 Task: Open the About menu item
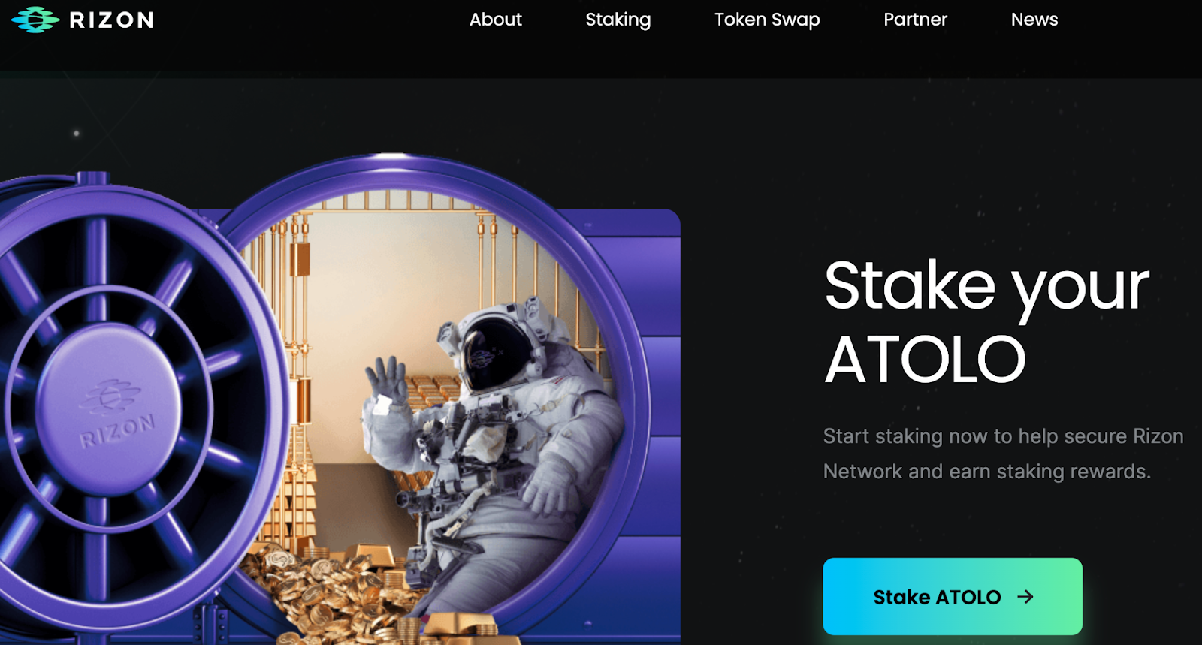point(495,20)
